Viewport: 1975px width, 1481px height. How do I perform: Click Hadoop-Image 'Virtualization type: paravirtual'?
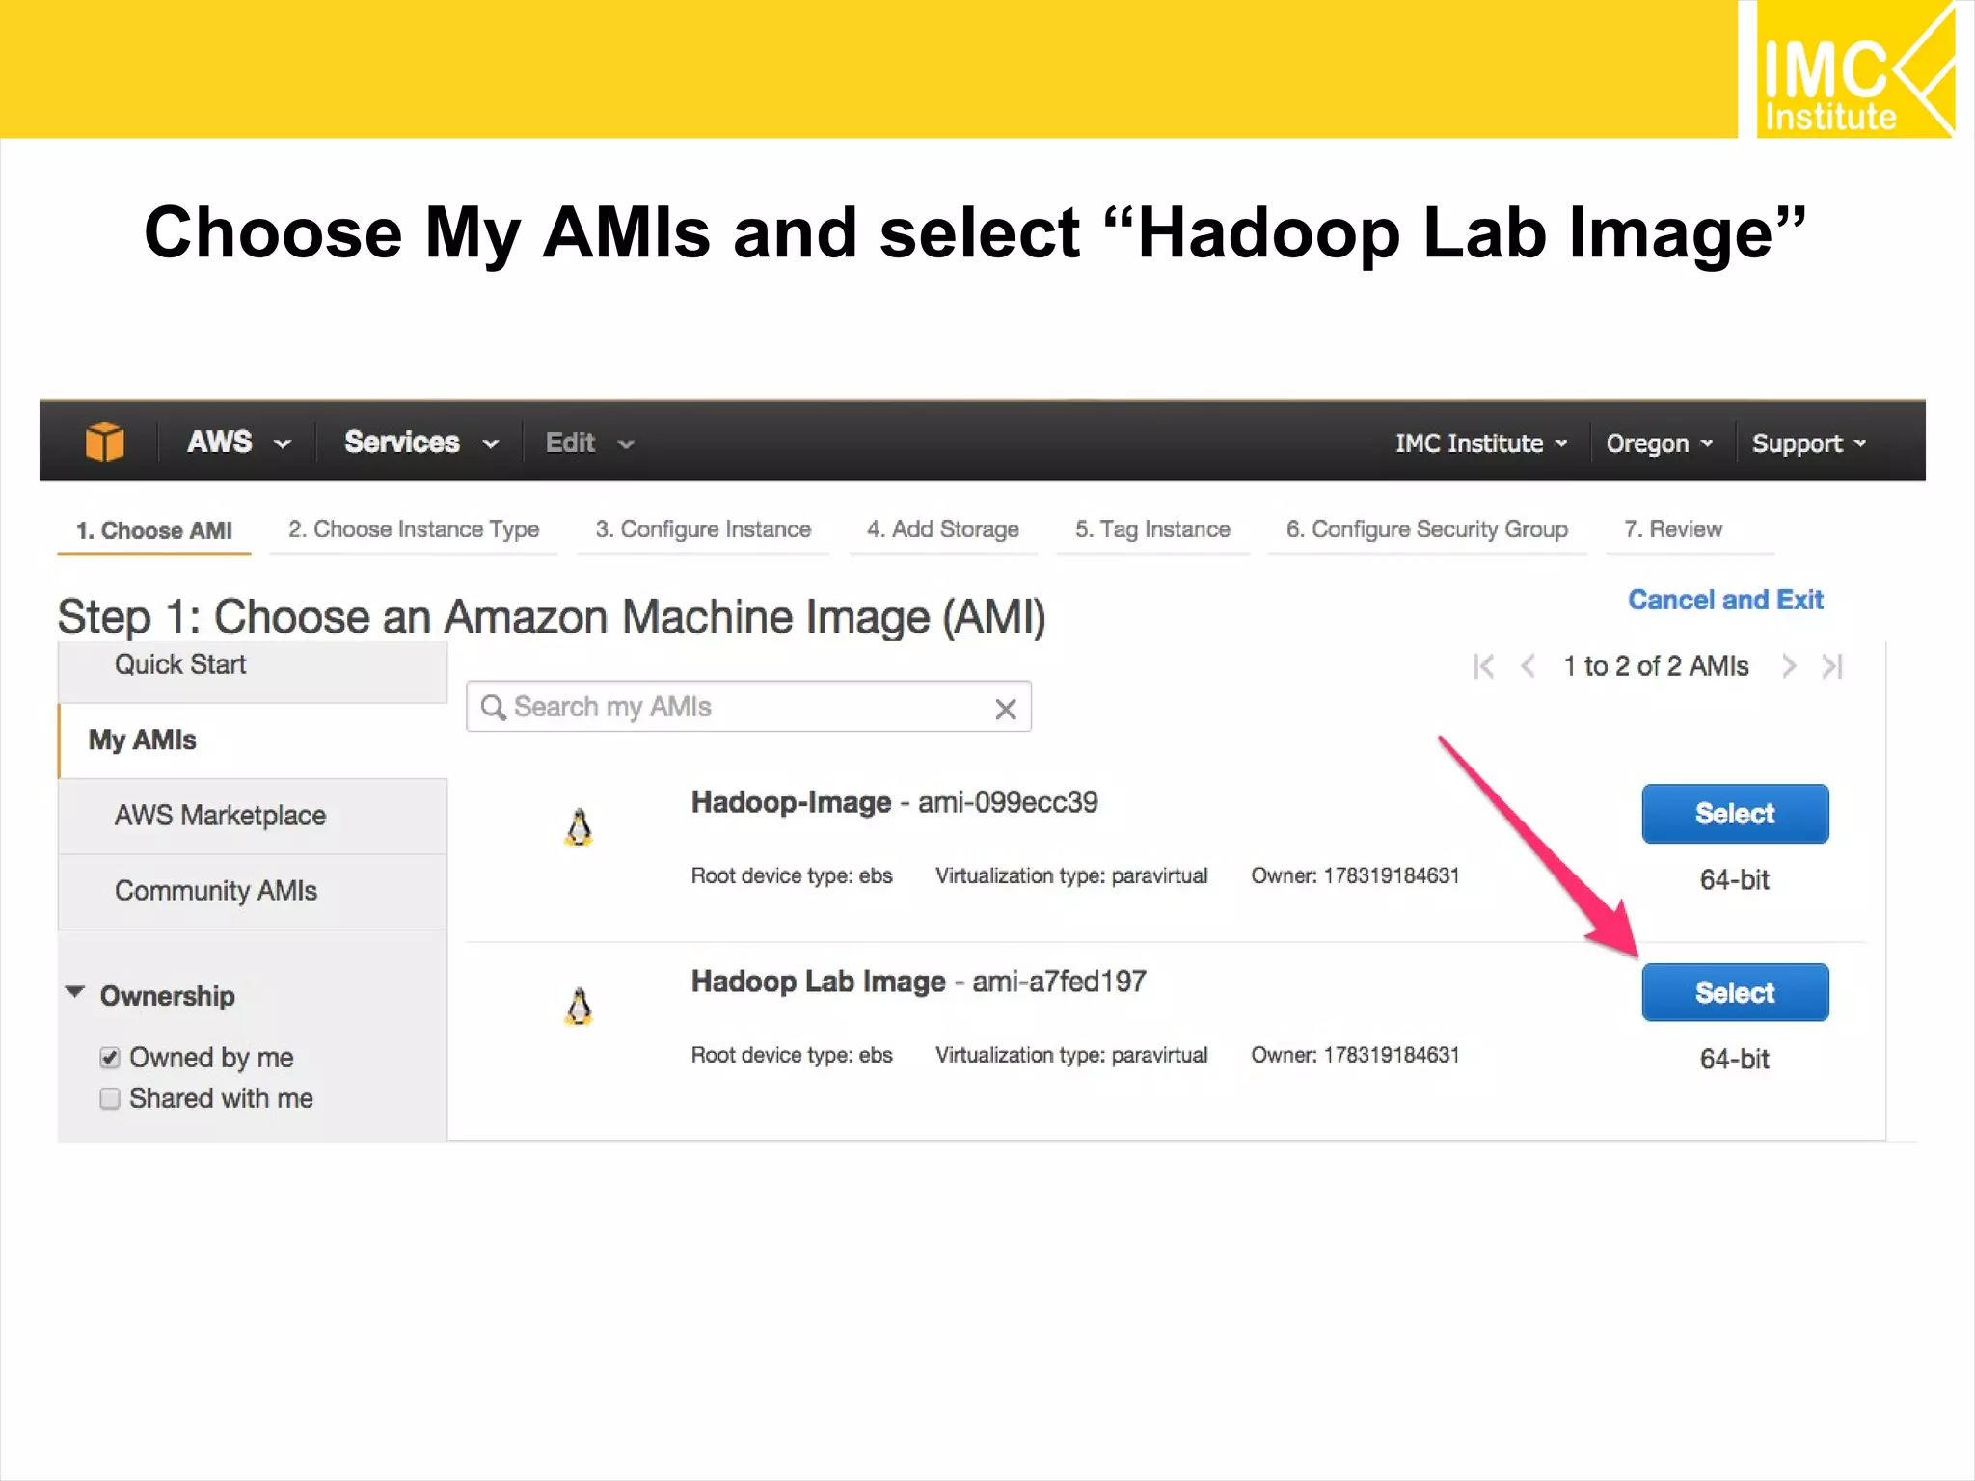tap(1071, 875)
